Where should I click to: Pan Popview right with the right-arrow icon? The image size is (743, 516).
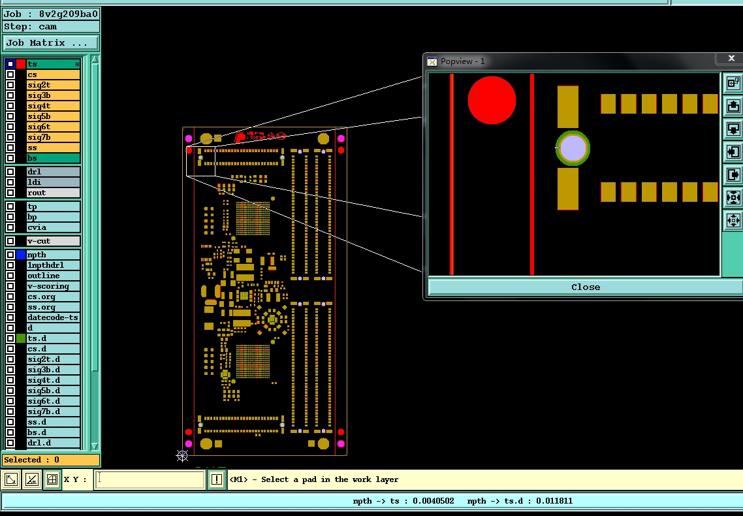pos(733,174)
